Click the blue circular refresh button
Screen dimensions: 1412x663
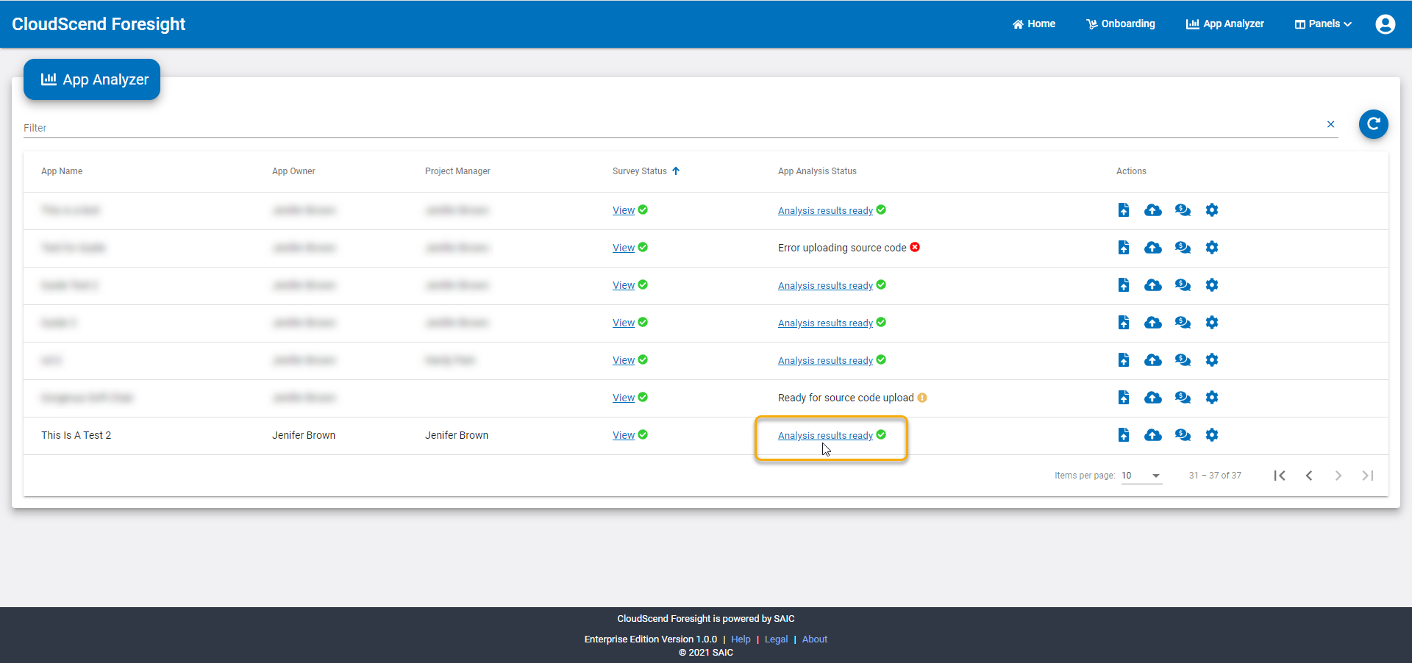1373,124
